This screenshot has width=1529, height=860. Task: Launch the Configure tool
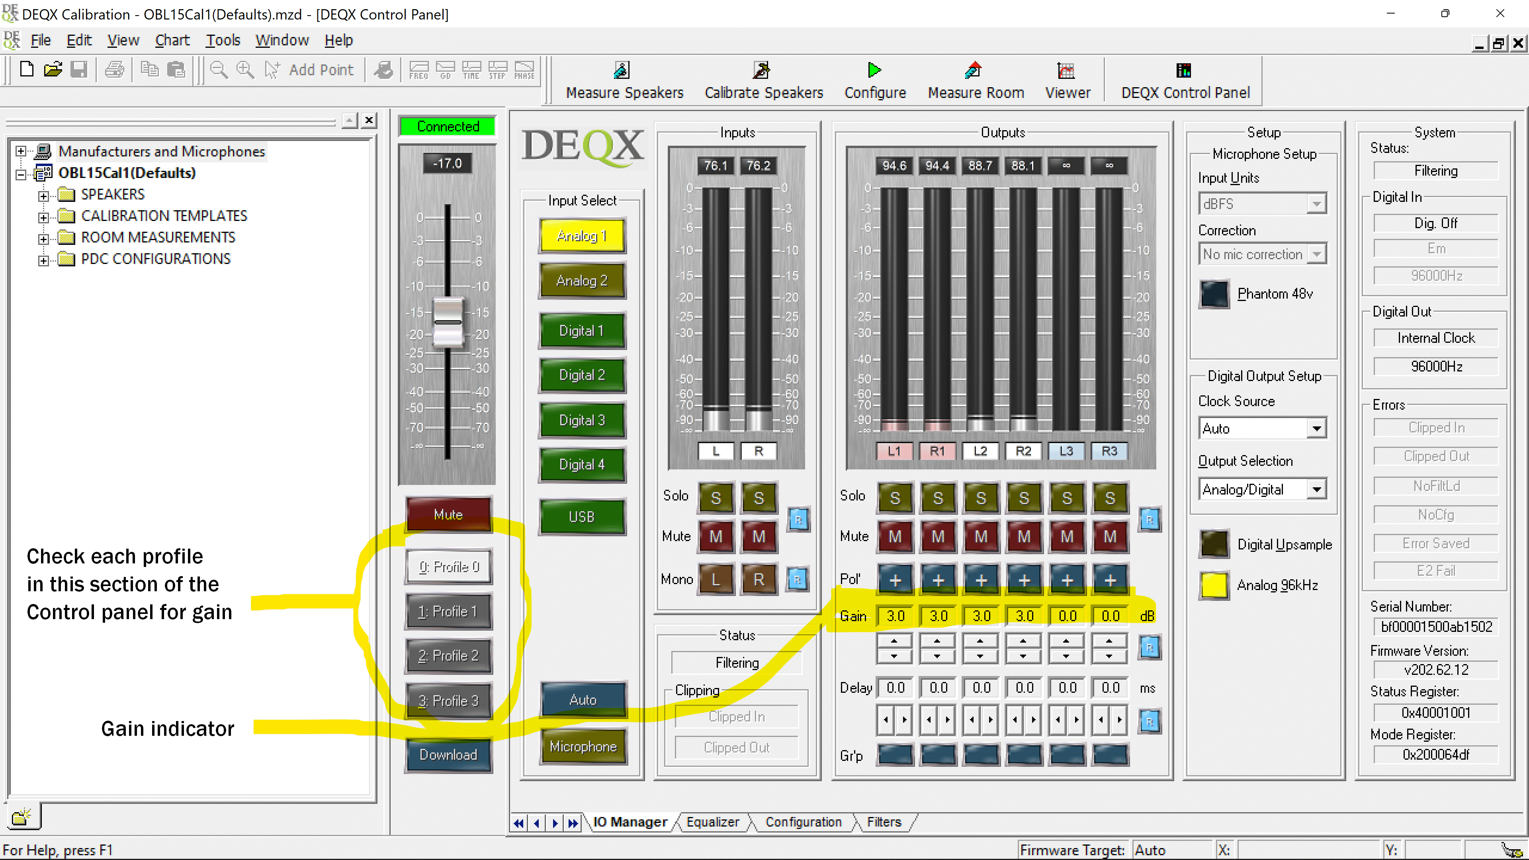pyautogui.click(x=875, y=80)
